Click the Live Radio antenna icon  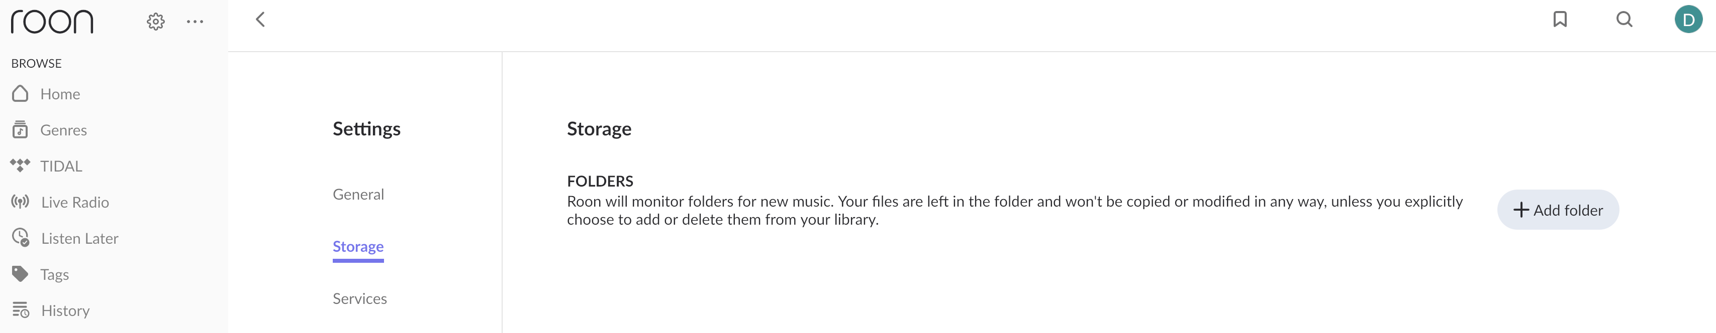coord(21,202)
